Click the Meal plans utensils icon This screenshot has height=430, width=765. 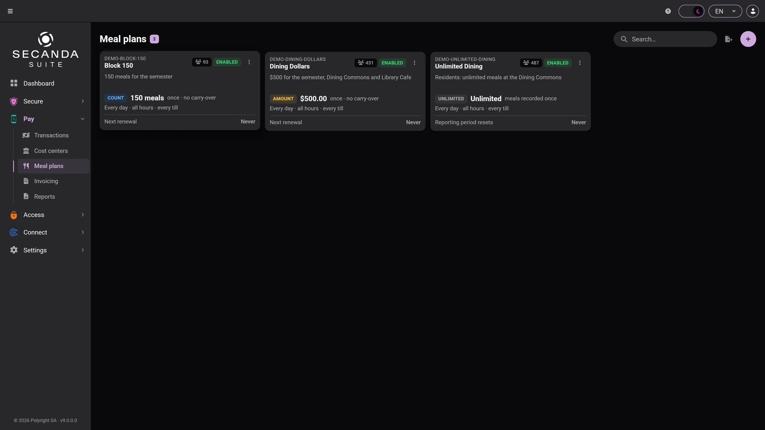point(26,166)
